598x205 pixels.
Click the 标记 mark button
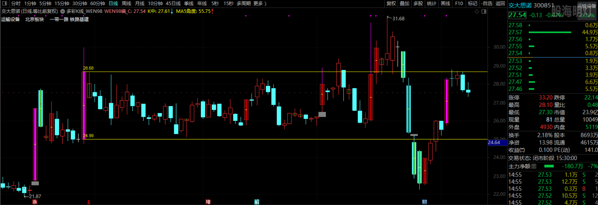click(472, 3)
